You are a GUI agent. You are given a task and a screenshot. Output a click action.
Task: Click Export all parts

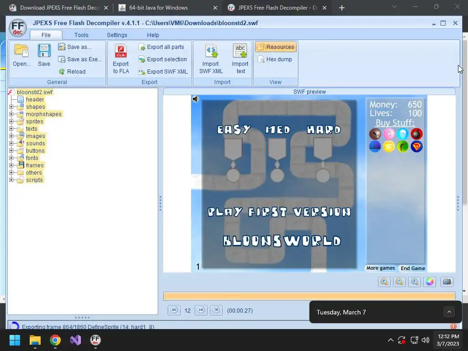(x=161, y=47)
